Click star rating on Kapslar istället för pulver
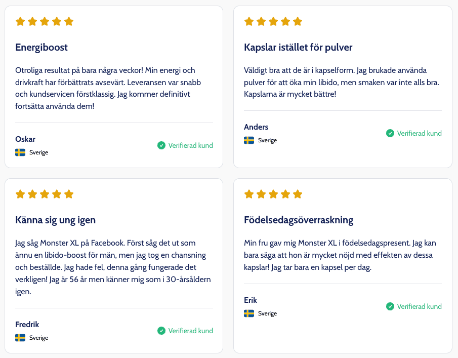The width and height of the screenshot is (458, 358). pyautogui.click(x=273, y=21)
